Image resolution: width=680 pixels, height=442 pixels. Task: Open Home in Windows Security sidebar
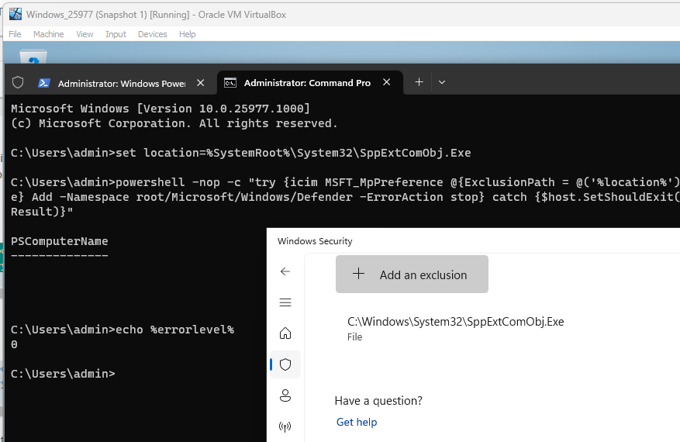[x=285, y=333]
